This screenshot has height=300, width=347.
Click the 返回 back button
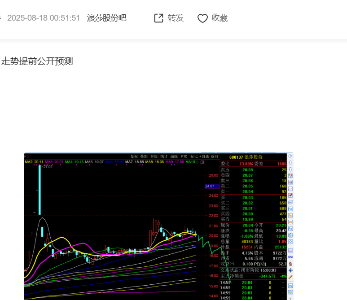pos(214,157)
